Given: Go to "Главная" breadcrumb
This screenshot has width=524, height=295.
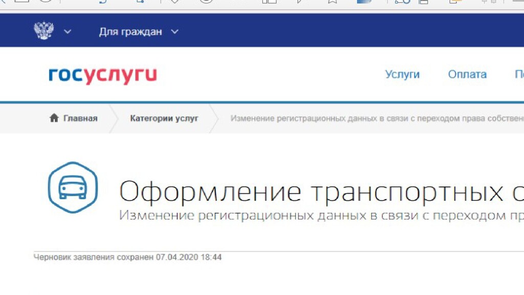Looking at the screenshot, I should click(80, 118).
